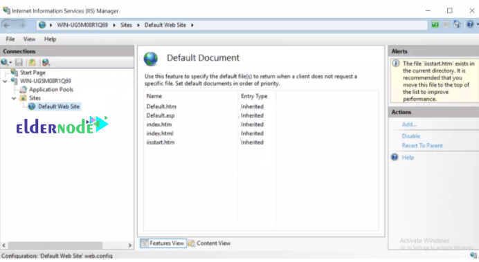Open dropdown arrow after Default Web Site breadcrumb
Image resolution: width=479 pixels, height=262 pixels.
pos(192,25)
